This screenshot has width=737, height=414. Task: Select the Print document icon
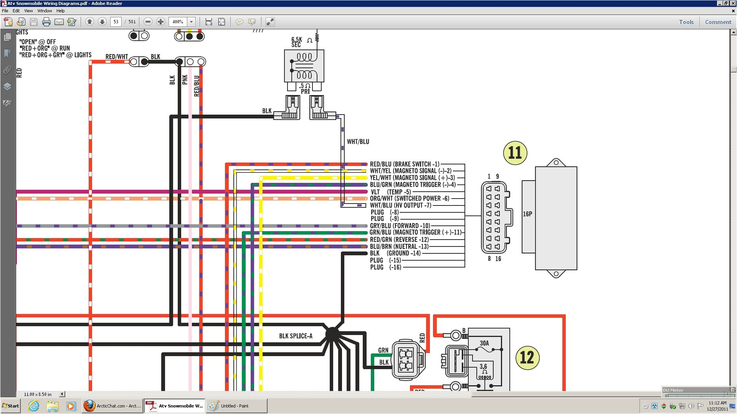46,22
